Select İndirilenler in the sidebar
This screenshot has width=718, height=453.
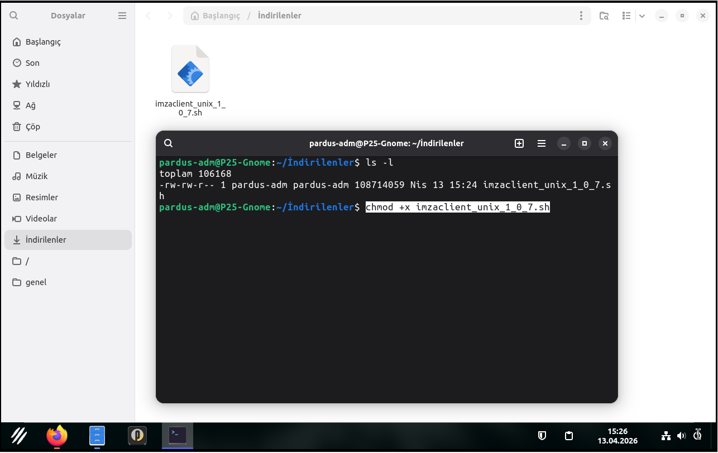click(x=68, y=240)
